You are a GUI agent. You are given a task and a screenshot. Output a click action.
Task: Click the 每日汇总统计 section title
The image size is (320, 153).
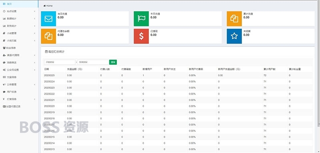(56, 52)
